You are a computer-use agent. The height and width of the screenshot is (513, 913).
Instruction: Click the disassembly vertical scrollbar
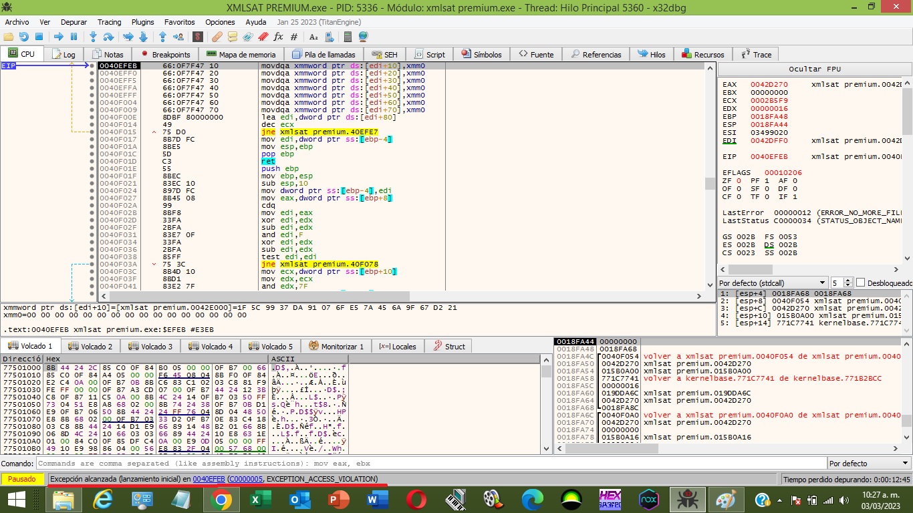coord(709,177)
